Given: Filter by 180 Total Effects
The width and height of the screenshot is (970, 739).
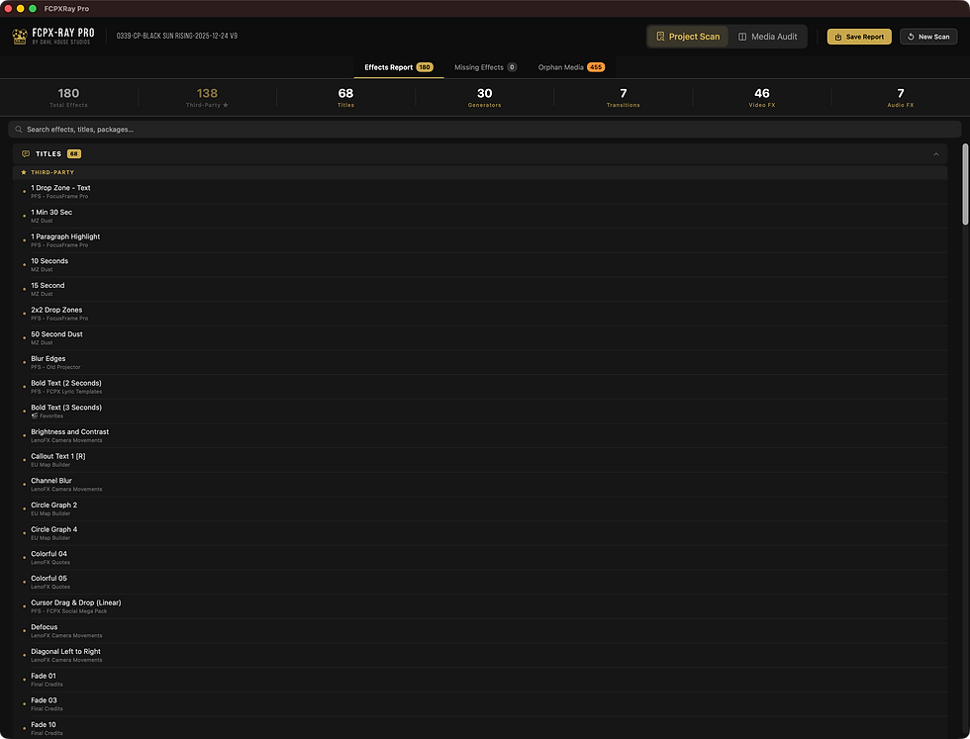Looking at the screenshot, I should click(68, 98).
